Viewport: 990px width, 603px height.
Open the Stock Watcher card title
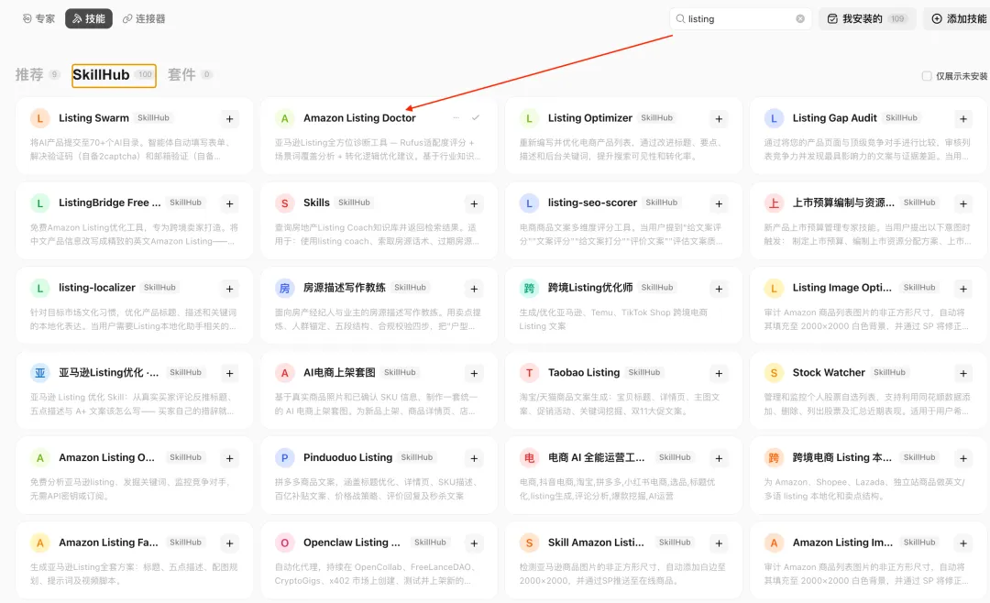click(829, 373)
